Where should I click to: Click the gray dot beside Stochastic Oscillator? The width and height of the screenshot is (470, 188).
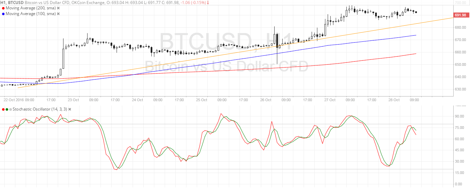[10, 110]
